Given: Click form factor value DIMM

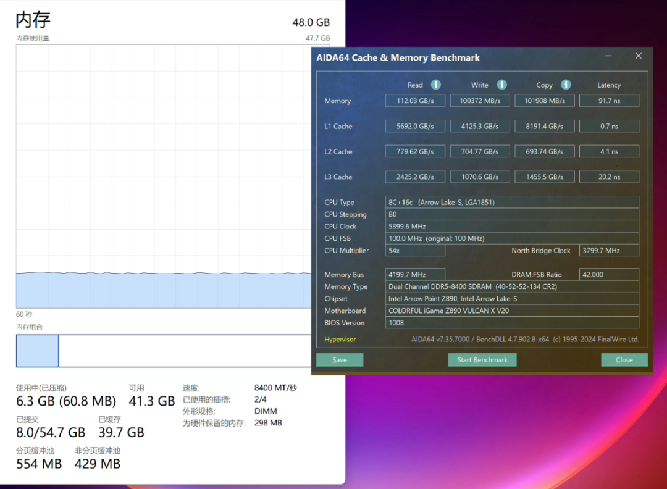Looking at the screenshot, I should 266,411.
